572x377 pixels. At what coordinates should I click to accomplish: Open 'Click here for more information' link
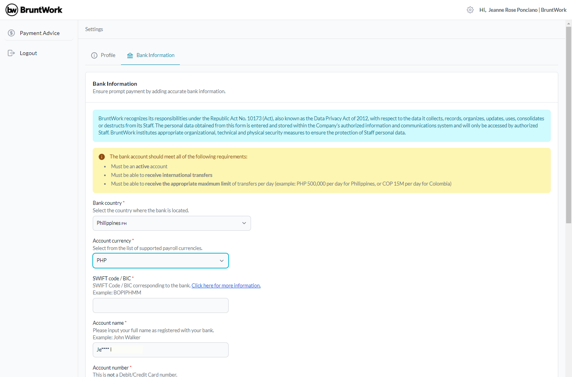[x=226, y=286]
